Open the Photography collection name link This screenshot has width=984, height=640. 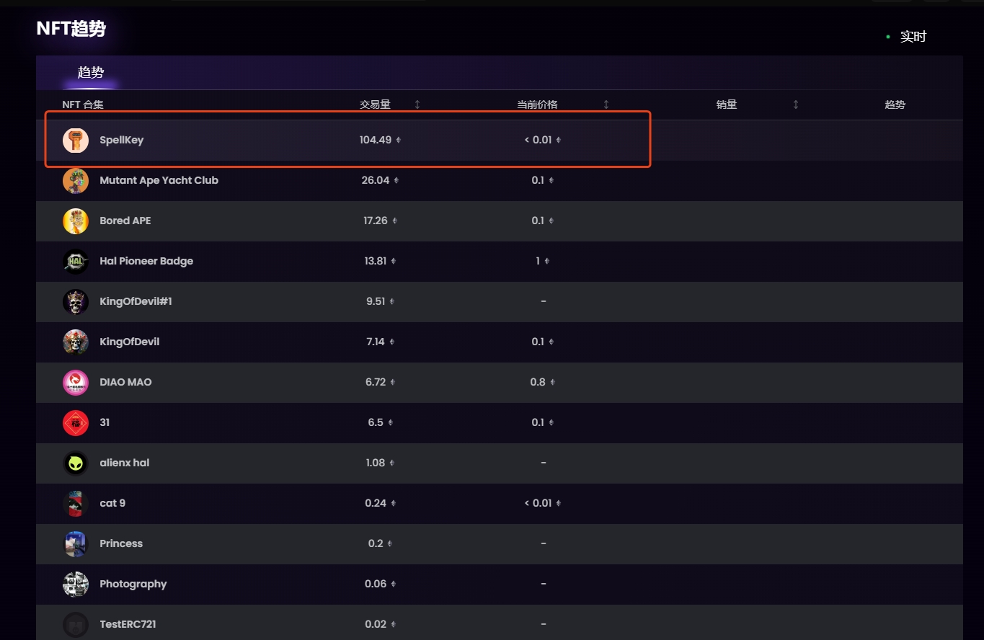click(x=133, y=584)
